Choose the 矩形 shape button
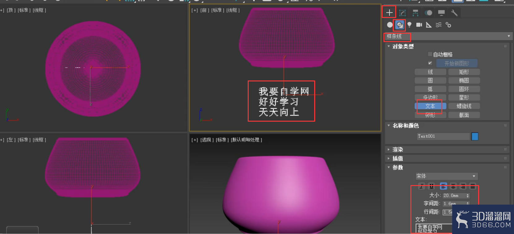Viewport: 514px width, 234px height. [x=464, y=72]
